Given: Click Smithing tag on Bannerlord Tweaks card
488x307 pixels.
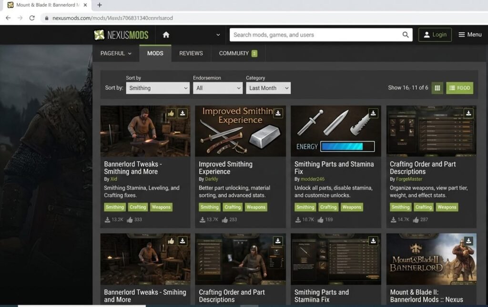Looking at the screenshot, I should [115, 207].
